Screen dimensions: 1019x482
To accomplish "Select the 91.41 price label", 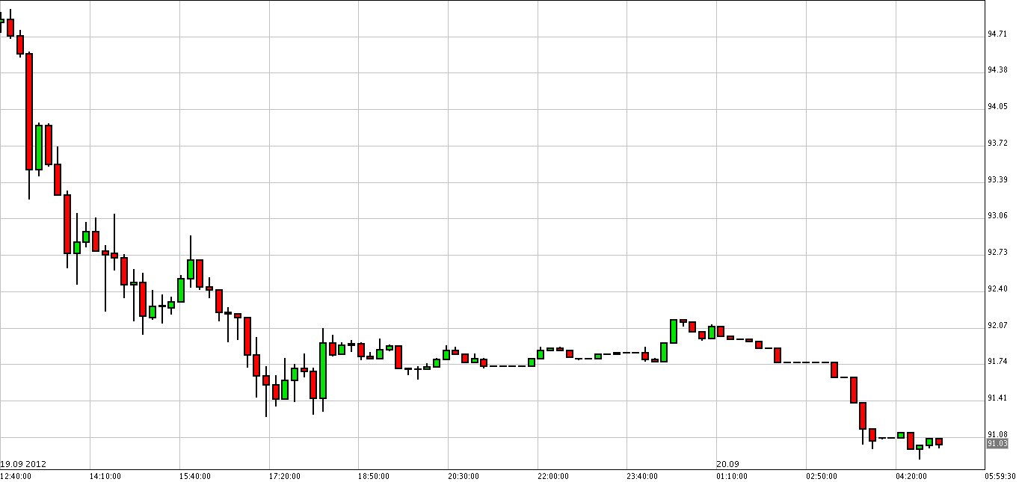I will coord(997,398).
